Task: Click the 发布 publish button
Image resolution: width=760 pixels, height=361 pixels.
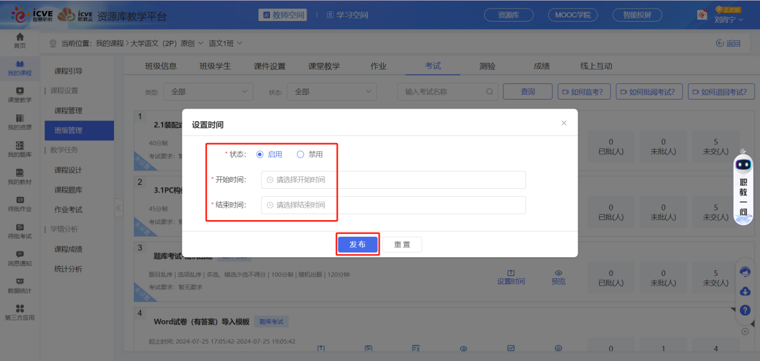Action: pos(358,244)
